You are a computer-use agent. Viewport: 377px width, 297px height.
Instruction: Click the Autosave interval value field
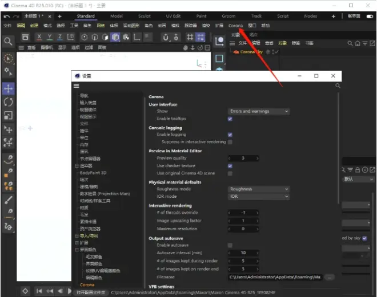coord(242,253)
